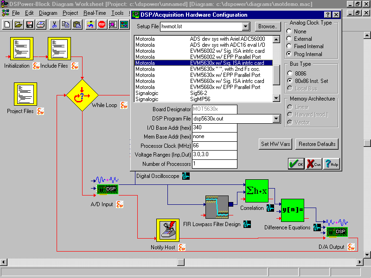371x278 pixels.
Task: Run the diagram with the running man icon
Action: click(90, 25)
